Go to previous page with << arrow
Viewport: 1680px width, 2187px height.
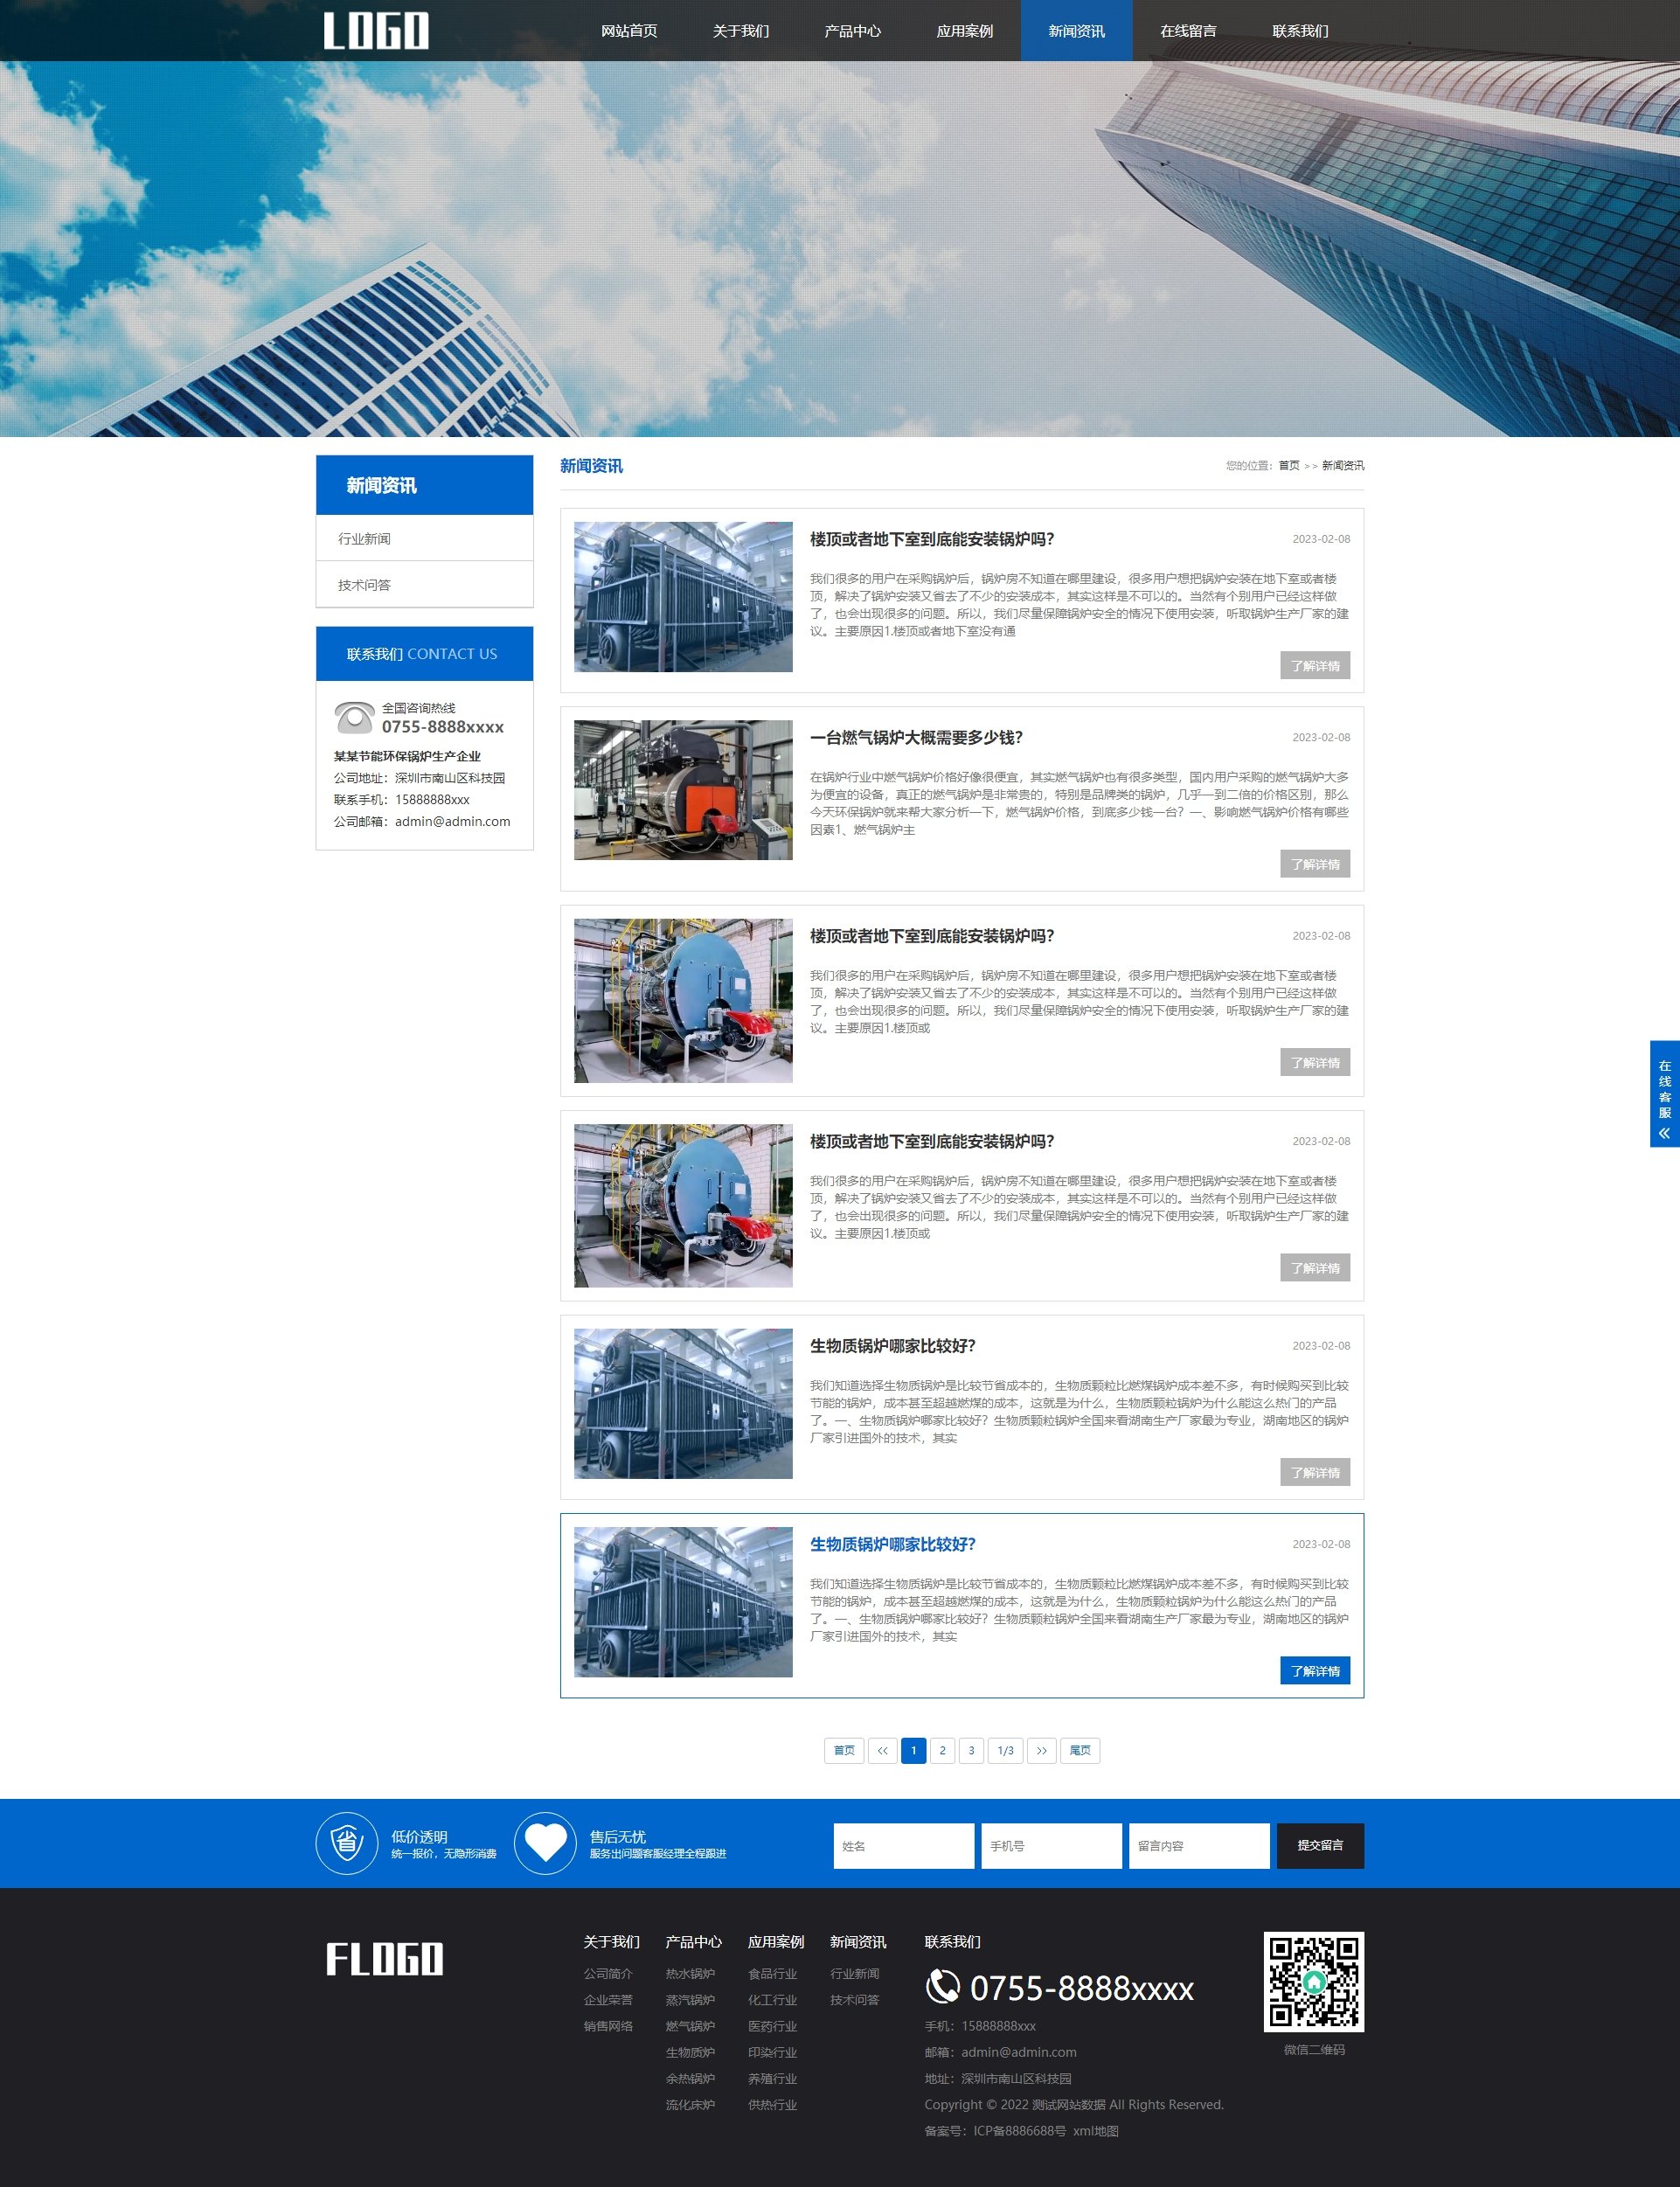[882, 1750]
